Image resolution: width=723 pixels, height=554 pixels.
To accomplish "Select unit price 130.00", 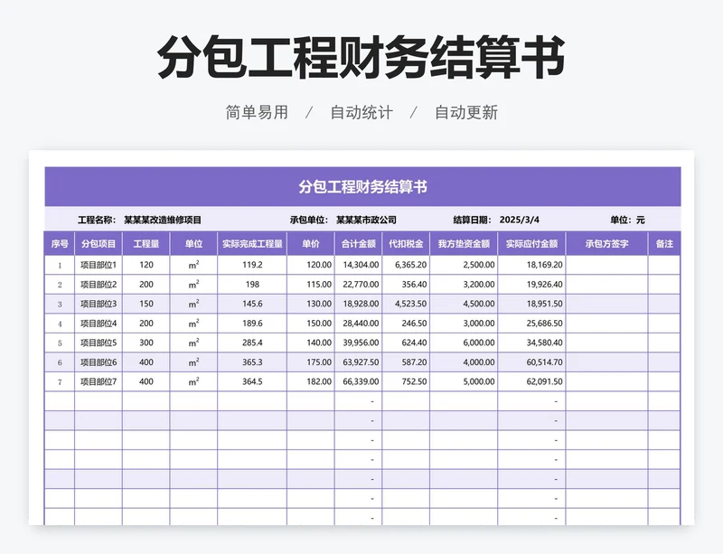I will coord(319,304).
